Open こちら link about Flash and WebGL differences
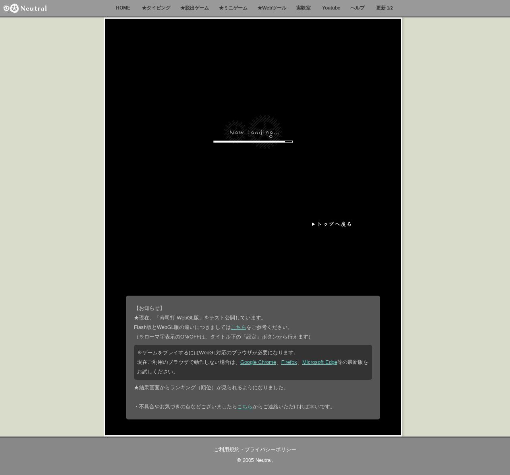Viewport: 510px width, 475px height. [x=238, y=327]
